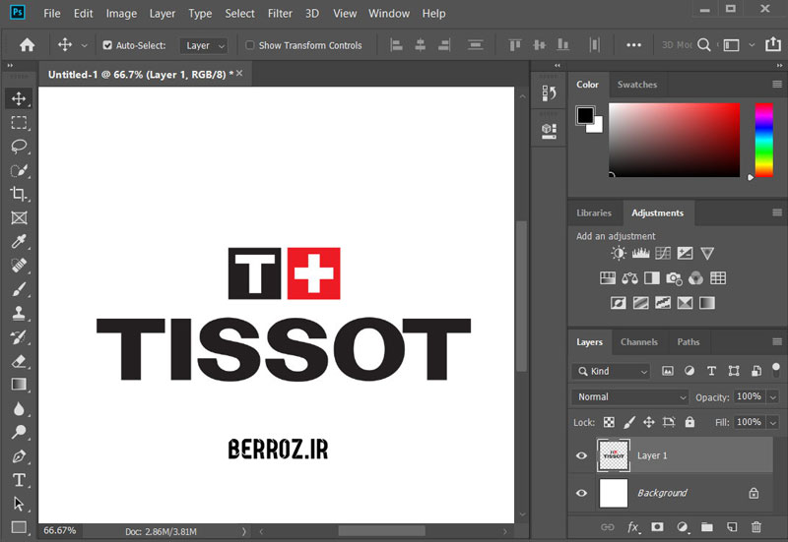Viewport: 788px width, 542px height.
Task: Select the Gradient tool
Action: (19, 385)
